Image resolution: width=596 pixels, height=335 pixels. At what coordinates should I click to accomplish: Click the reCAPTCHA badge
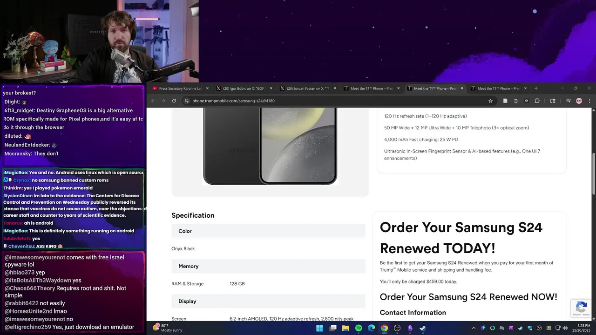point(581,308)
